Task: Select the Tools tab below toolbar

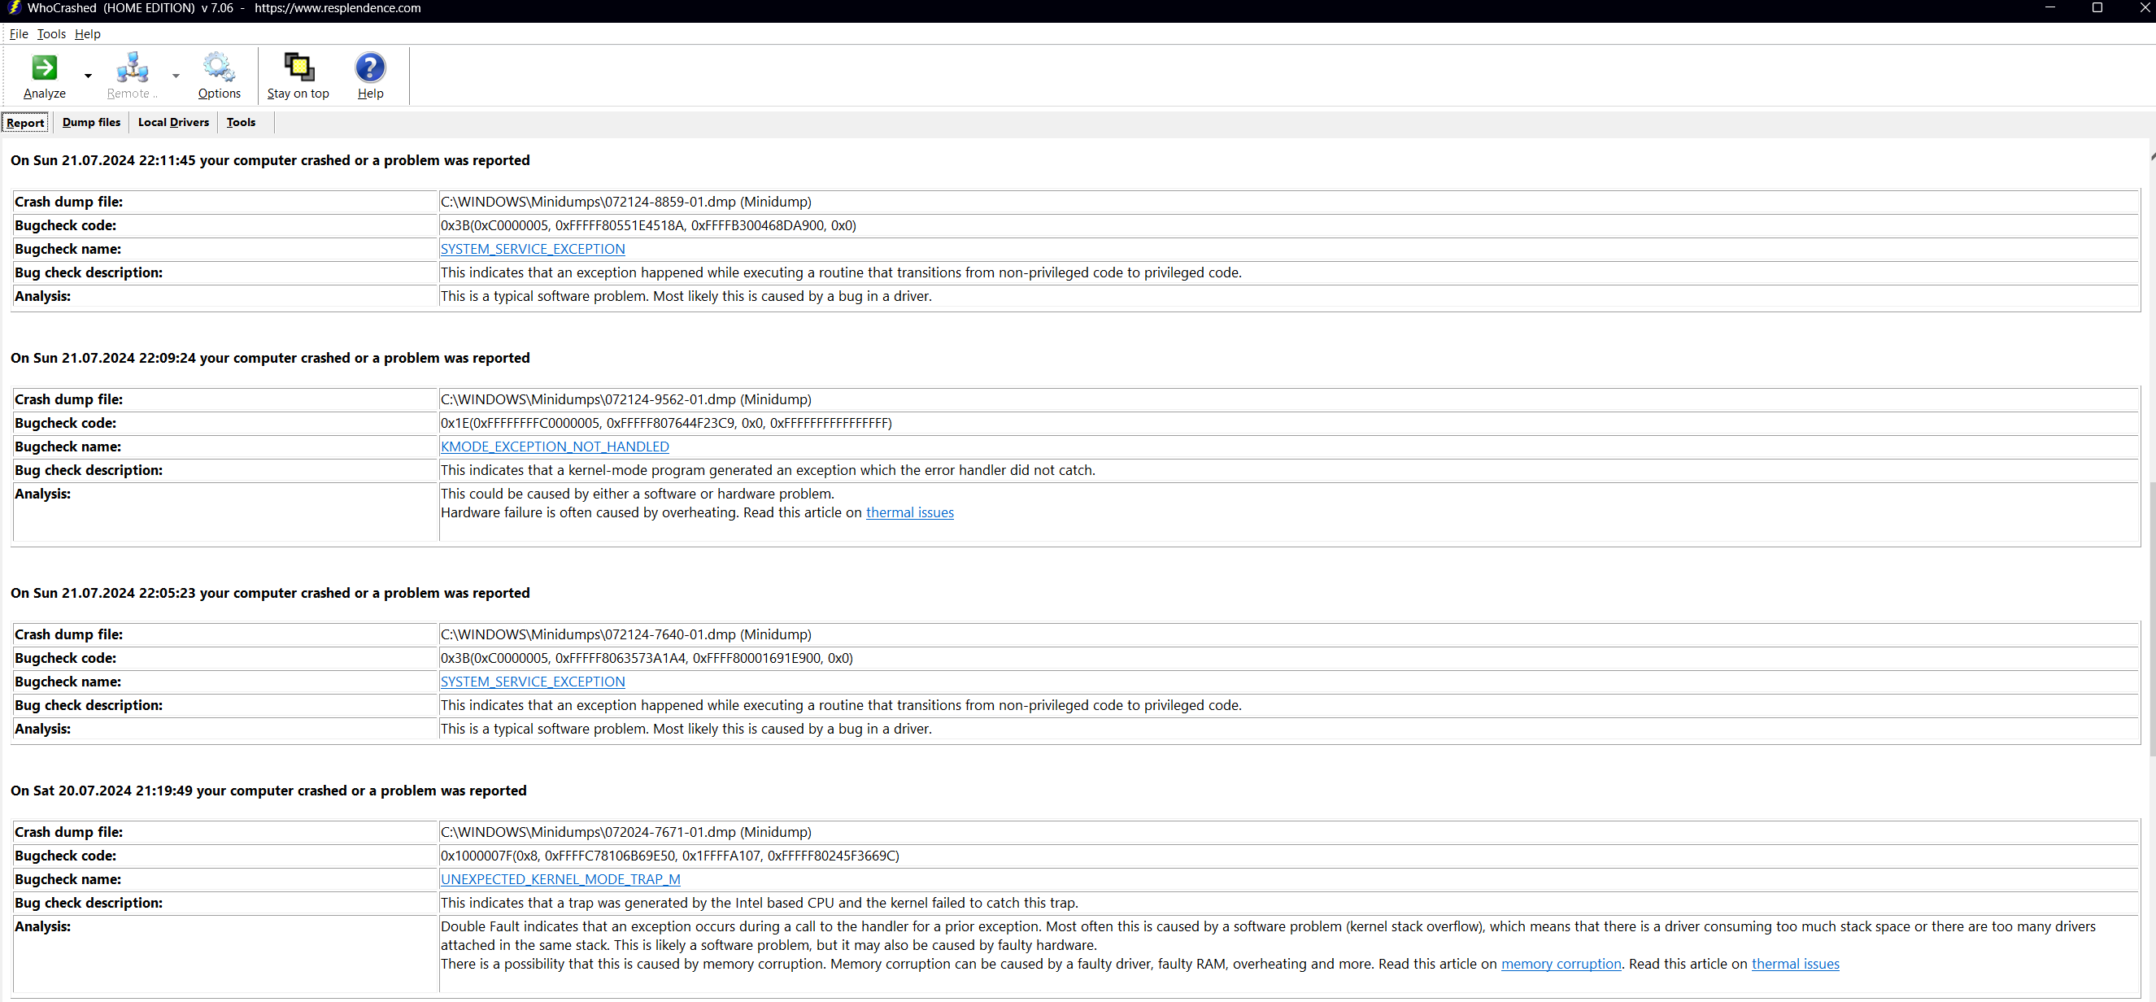Action: click(x=241, y=122)
